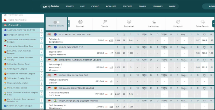Expand Australia CDU Top End T20 sidebar arrow
The width and height of the screenshot is (215, 110).
click(x=41, y=30)
